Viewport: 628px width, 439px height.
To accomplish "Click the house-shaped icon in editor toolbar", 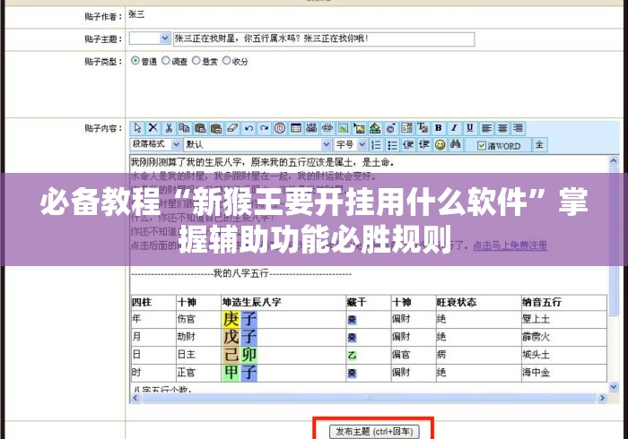I will [375, 128].
